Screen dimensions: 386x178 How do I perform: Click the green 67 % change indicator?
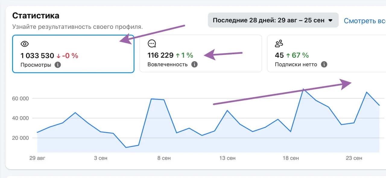297,55
